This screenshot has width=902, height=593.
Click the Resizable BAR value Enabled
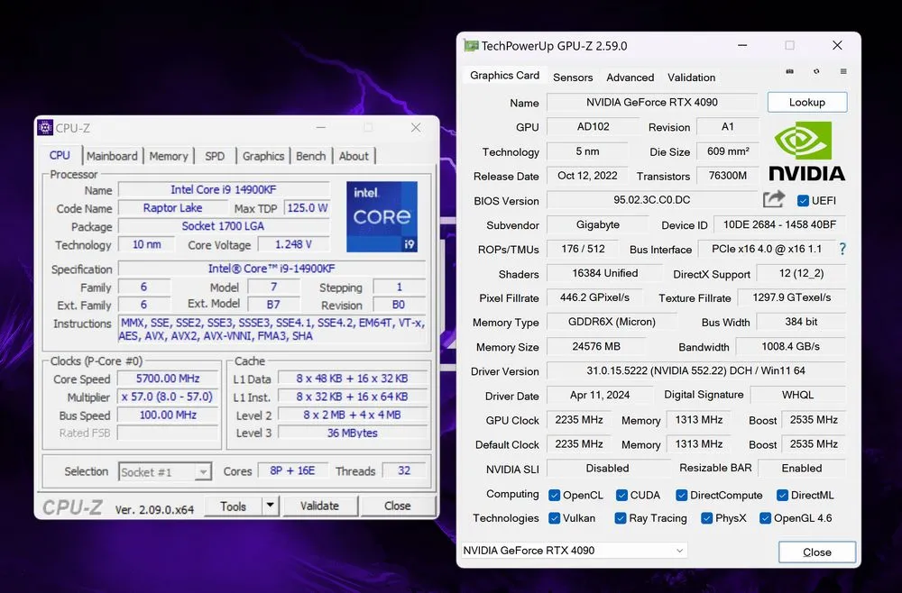pyautogui.click(x=802, y=469)
